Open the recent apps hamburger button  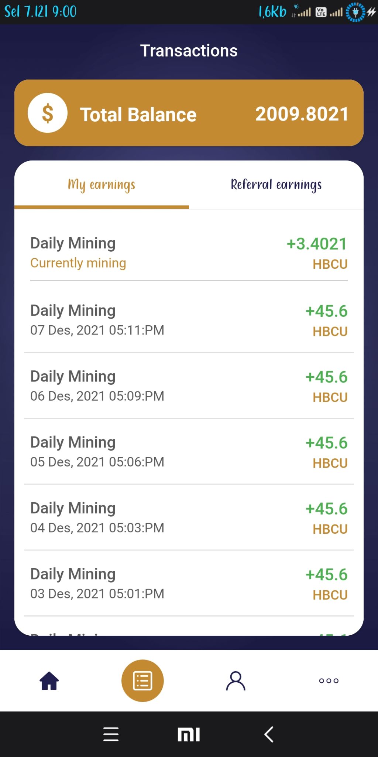(111, 734)
